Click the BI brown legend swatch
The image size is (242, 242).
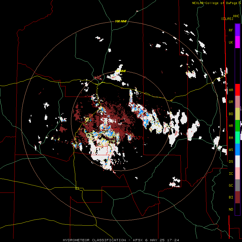pyautogui.click(x=237, y=197)
